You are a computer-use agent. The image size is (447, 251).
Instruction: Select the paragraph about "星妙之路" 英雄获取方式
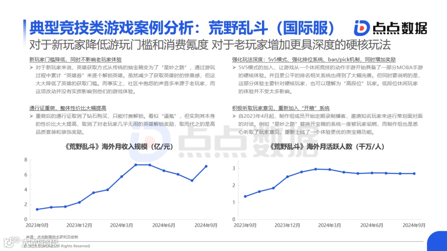[125, 79]
